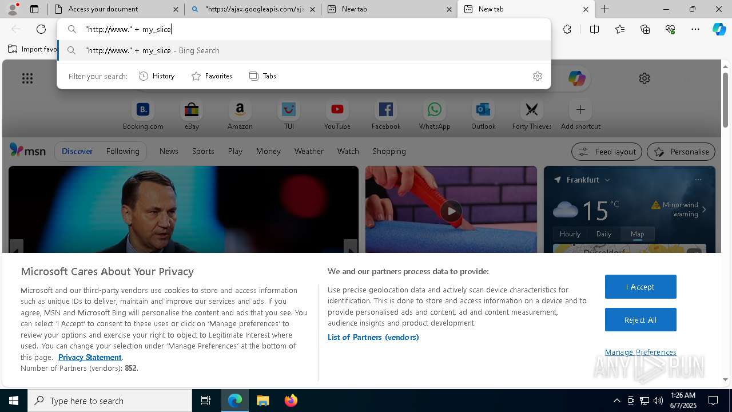Screen dimensions: 732x412
Task: Open the Edge profile icon
Action: (x=13, y=9)
